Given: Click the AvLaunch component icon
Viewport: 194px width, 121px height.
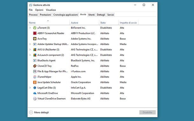Looking at the screenshot, I should (x=35, y=55).
